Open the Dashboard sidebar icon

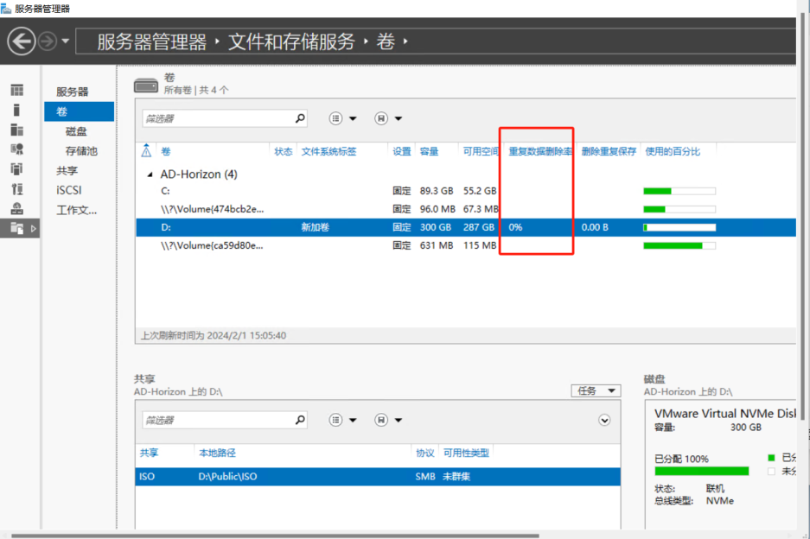[x=17, y=91]
